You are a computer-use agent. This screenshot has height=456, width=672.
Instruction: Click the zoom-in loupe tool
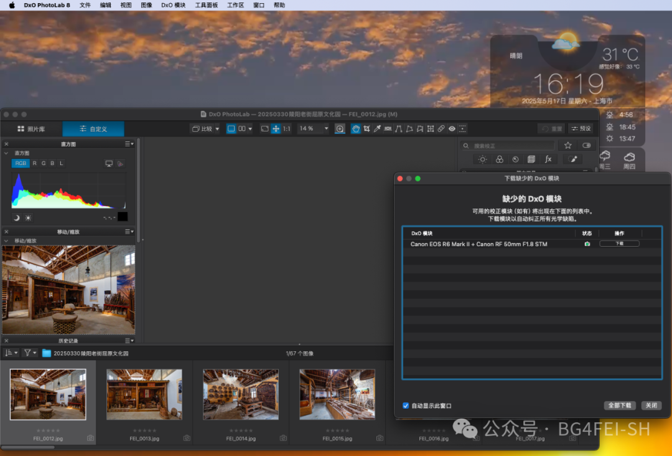click(x=340, y=129)
